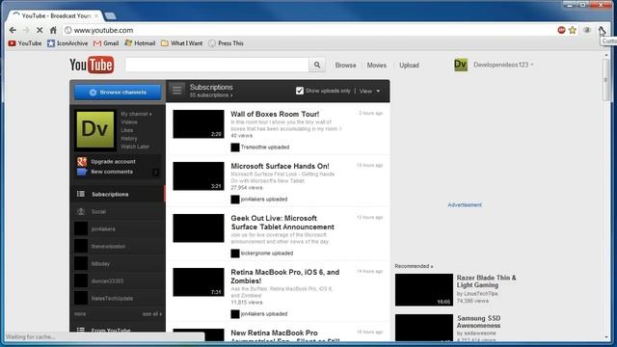The image size is (617, 347).
Task: Go to YouTube home via the logo
Action: [92, 65]
